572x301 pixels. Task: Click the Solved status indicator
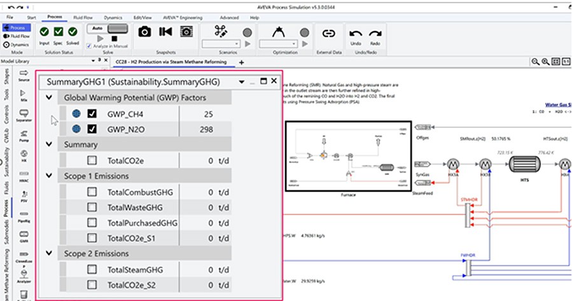[73, 32]
